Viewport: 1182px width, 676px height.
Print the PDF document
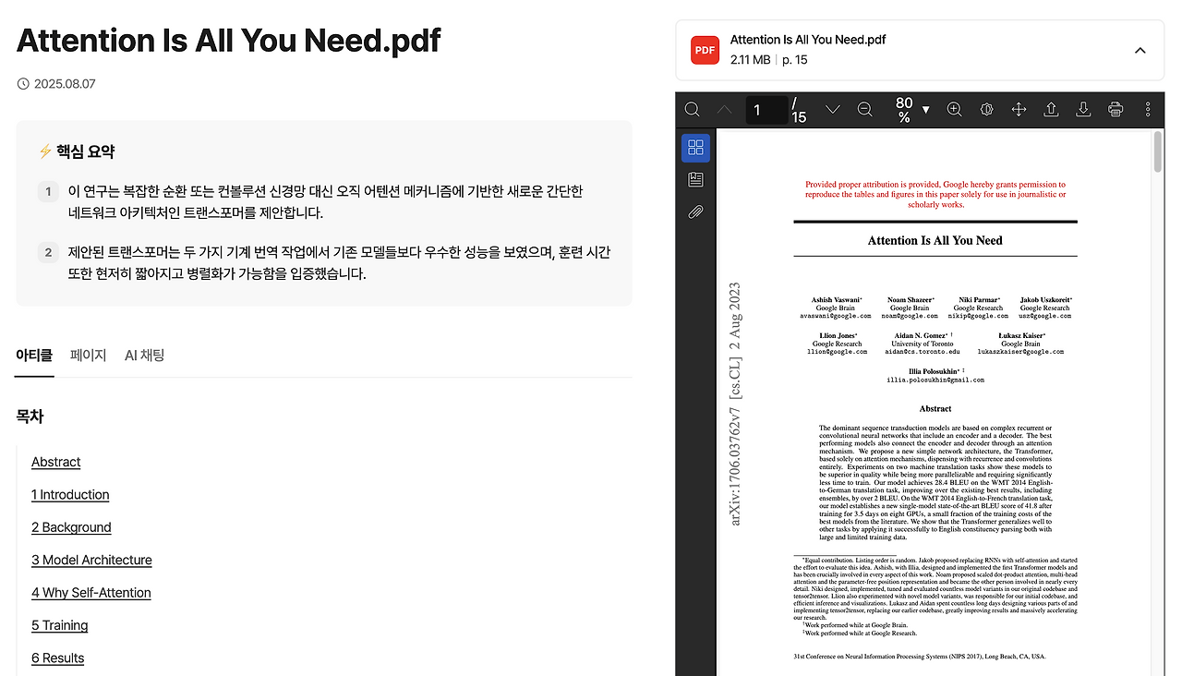[1115, 109]
